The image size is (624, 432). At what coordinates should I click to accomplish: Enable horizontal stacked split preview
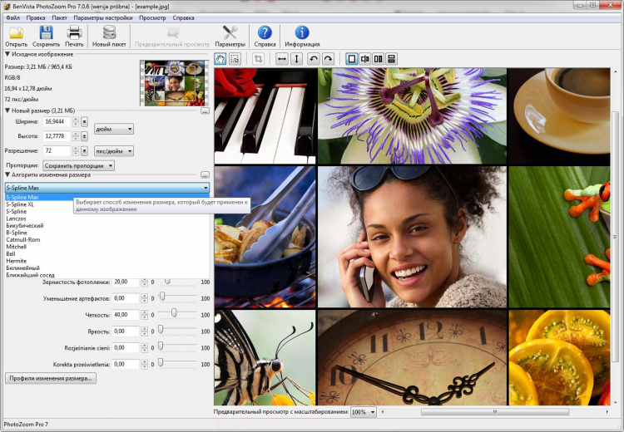(391, 59)
